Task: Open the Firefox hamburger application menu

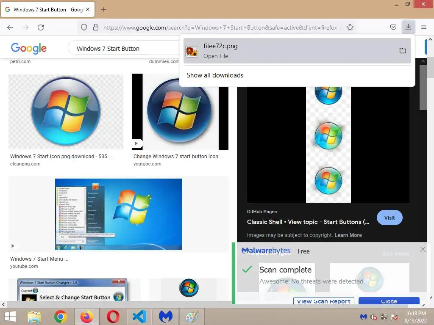Action: tap(424, 27)
